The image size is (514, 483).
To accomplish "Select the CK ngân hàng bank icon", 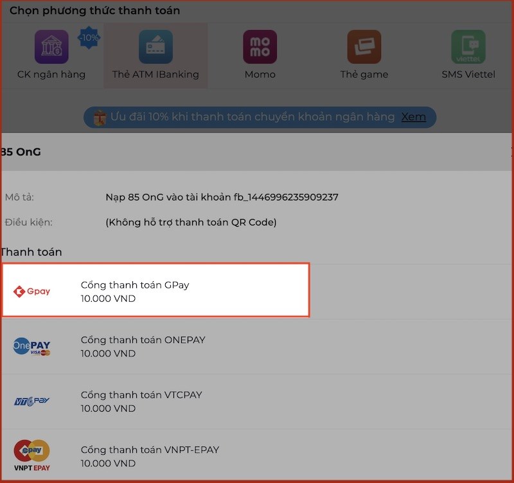I will [x=51, y=47].
